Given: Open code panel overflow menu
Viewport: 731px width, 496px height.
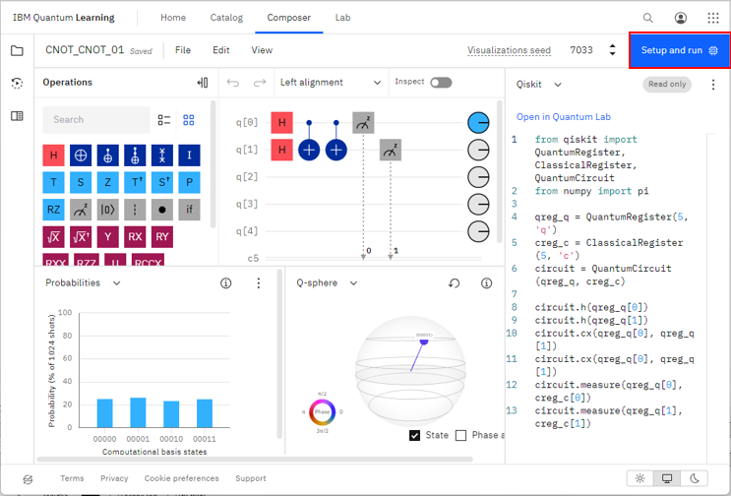Looking at the screenshot, I should coord(713,85).
